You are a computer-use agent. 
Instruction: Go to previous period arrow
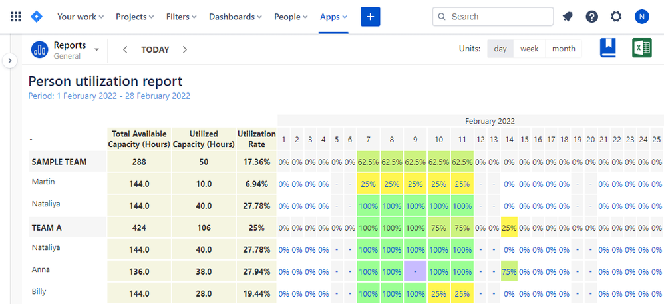[x=125, y=49]
